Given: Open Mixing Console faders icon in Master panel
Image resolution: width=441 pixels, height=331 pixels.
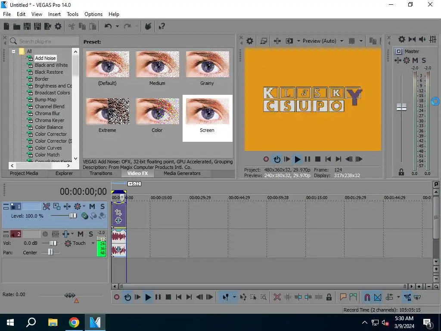Looking at the screenshot, I should (433, 39).
